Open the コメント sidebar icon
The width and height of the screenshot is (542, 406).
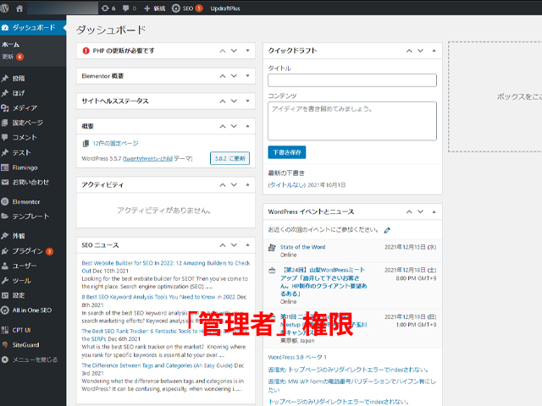pos(5,137)
